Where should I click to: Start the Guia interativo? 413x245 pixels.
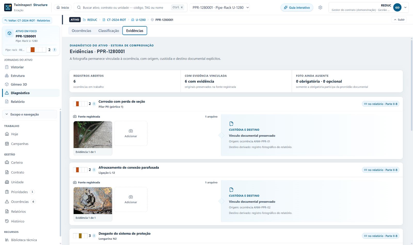pyautogui.click(x=297, y=7)
